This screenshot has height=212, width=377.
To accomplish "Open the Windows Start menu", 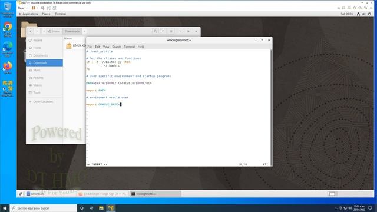I will coord(5,208).
